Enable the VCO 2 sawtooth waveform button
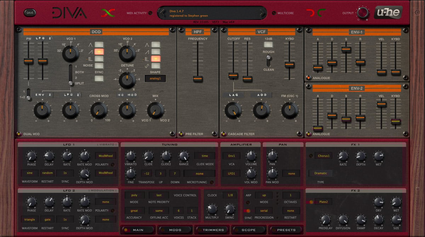425x237 pixels. click(155, 52)
